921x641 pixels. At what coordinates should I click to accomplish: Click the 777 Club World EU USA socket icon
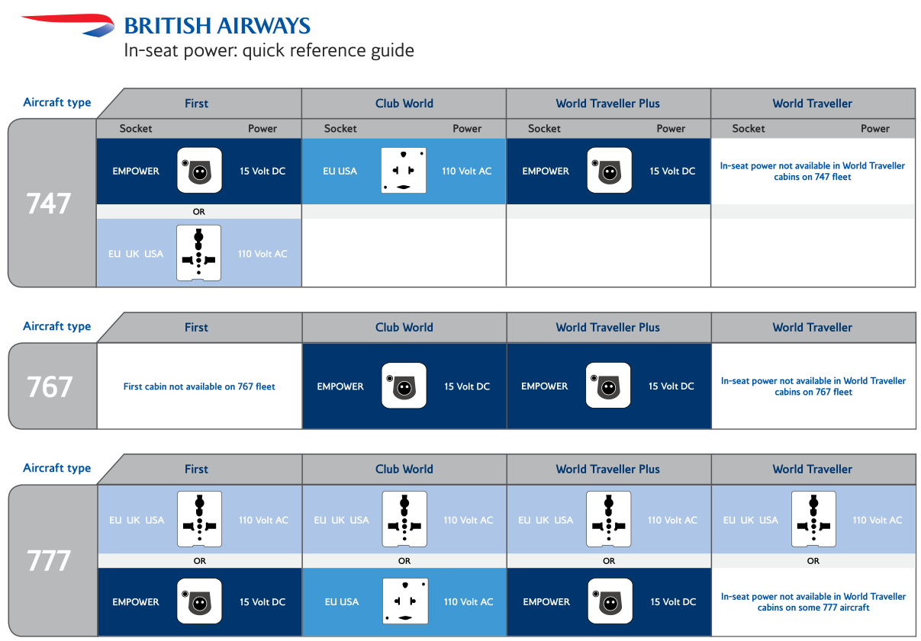405,601
